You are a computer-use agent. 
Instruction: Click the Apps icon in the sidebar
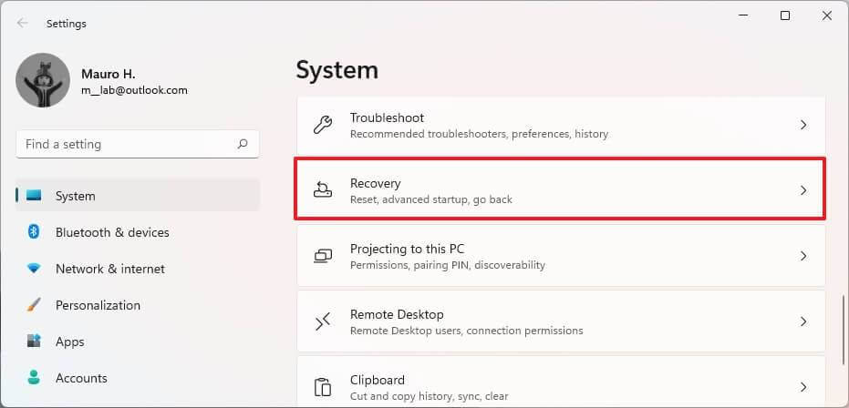(34, 342)
